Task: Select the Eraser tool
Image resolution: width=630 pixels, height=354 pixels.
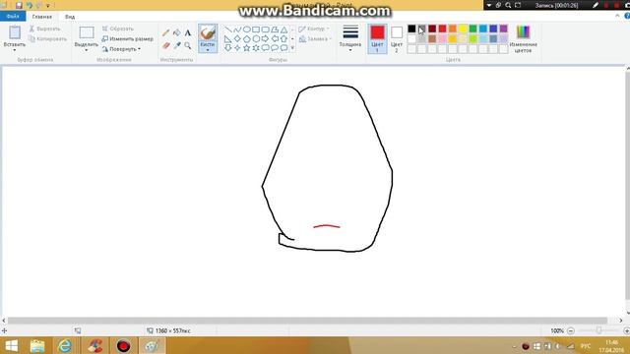Action: pos(166,46)
